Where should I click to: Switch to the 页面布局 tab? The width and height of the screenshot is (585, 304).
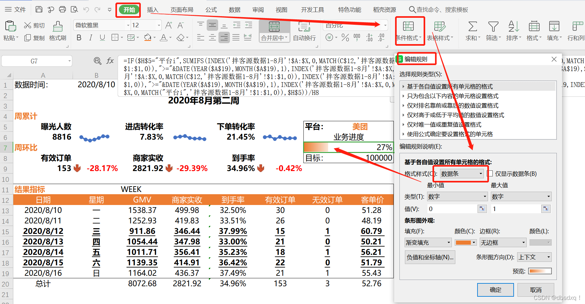(x=182, y=10)
